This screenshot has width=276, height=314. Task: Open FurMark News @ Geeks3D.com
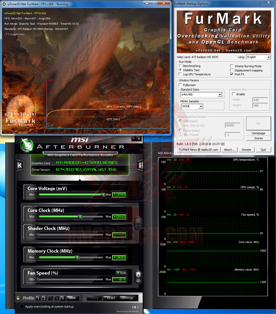[x=198, y=150]
